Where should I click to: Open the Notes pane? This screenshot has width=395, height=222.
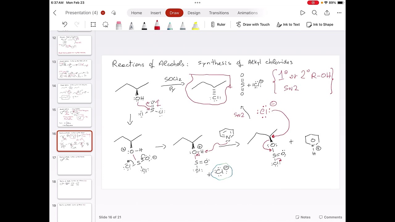(303, 217)
